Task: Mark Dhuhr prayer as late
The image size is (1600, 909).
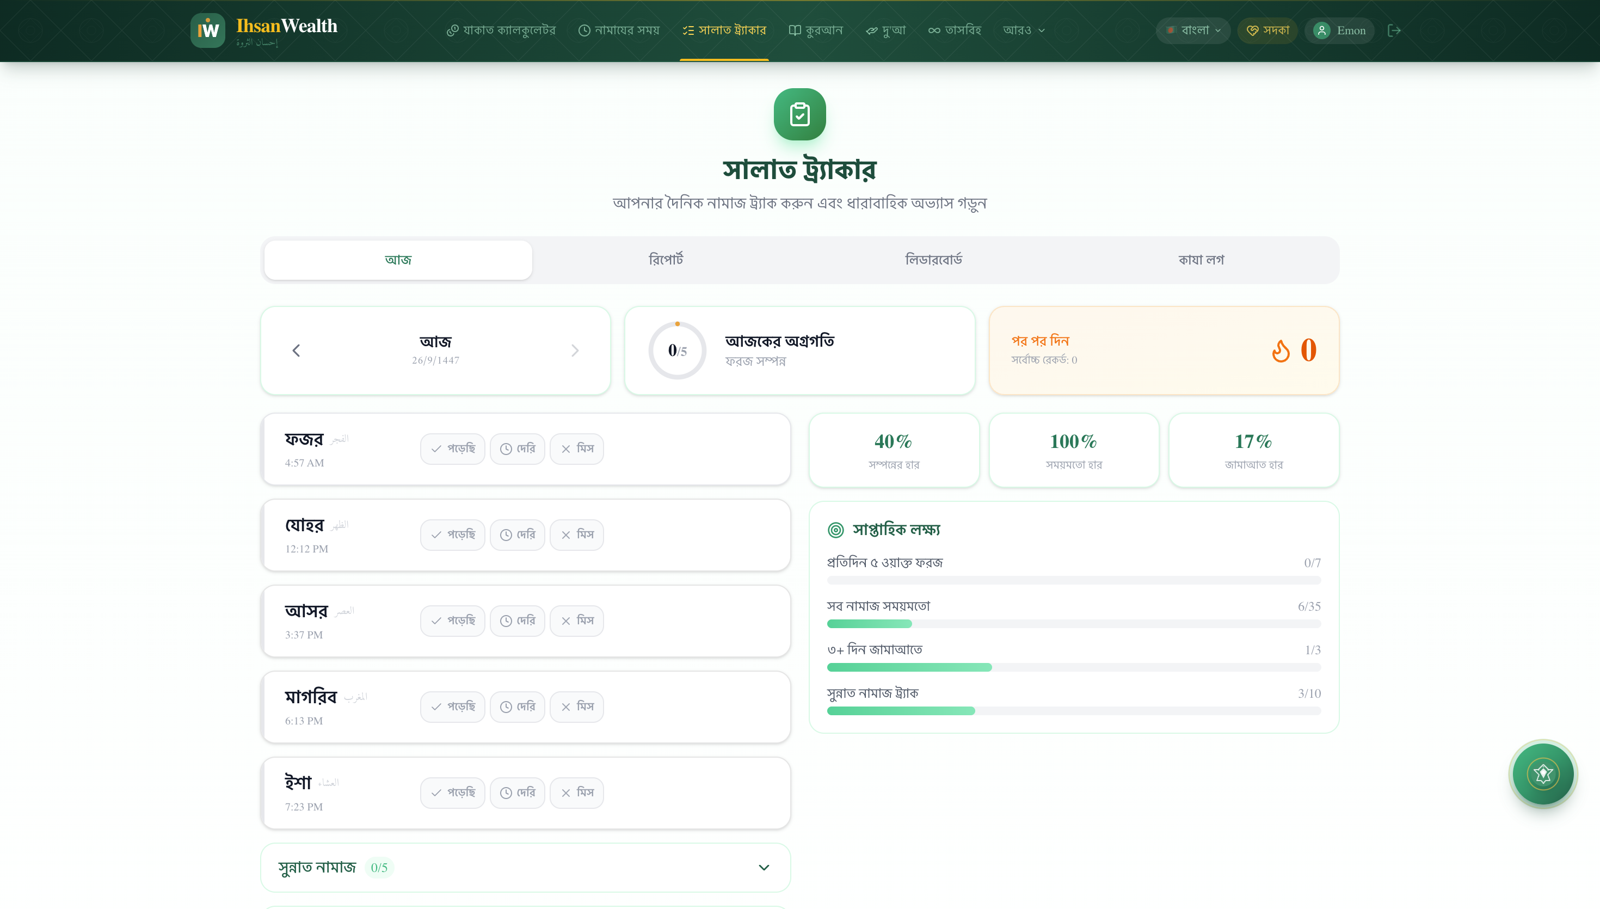Action: 518,535
